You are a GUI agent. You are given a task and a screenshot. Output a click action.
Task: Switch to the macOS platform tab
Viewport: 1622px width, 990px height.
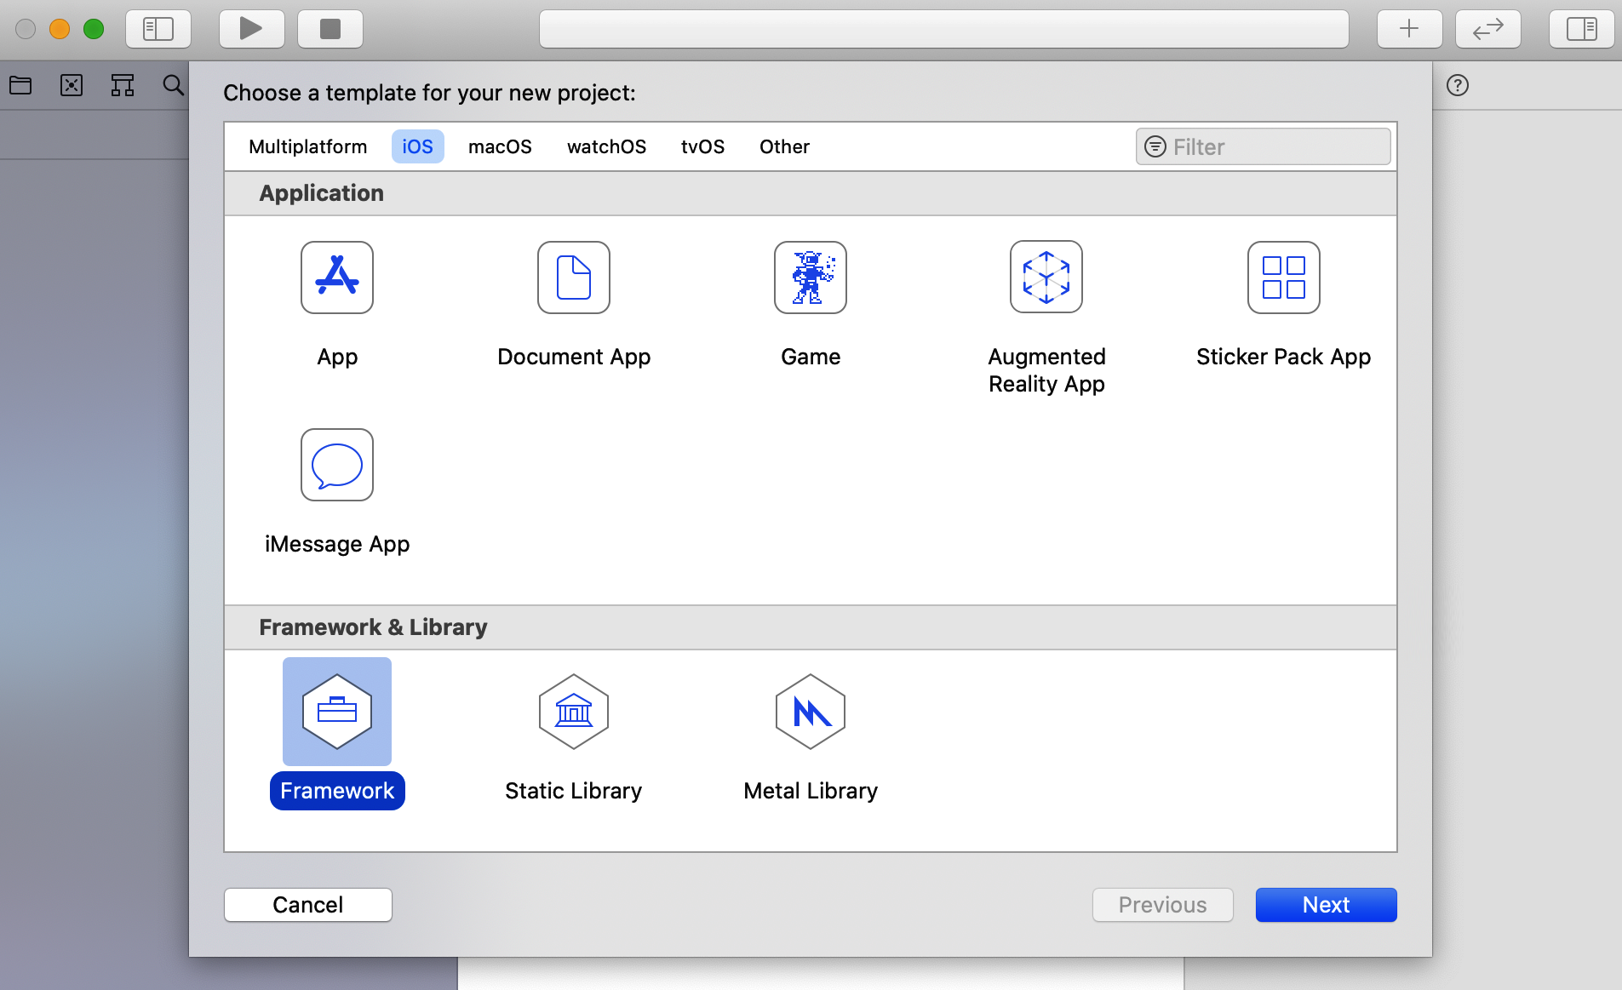click(500, 146)
